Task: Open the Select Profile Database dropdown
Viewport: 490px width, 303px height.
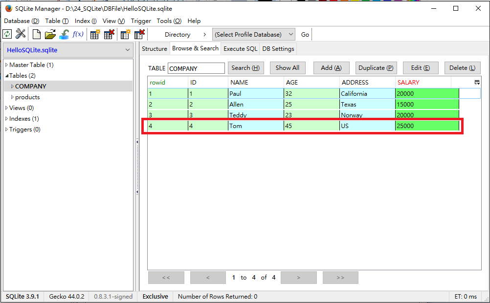Action: [253, 34]
